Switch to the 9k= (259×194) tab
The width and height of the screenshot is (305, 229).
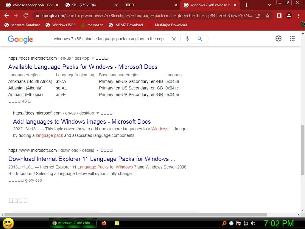91,5
